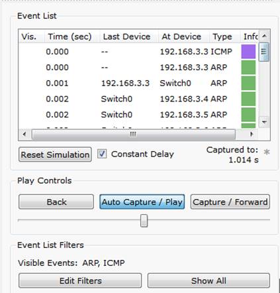Click Auto Capture / Play button
The image size is (280, 293).
coord(142,202)
